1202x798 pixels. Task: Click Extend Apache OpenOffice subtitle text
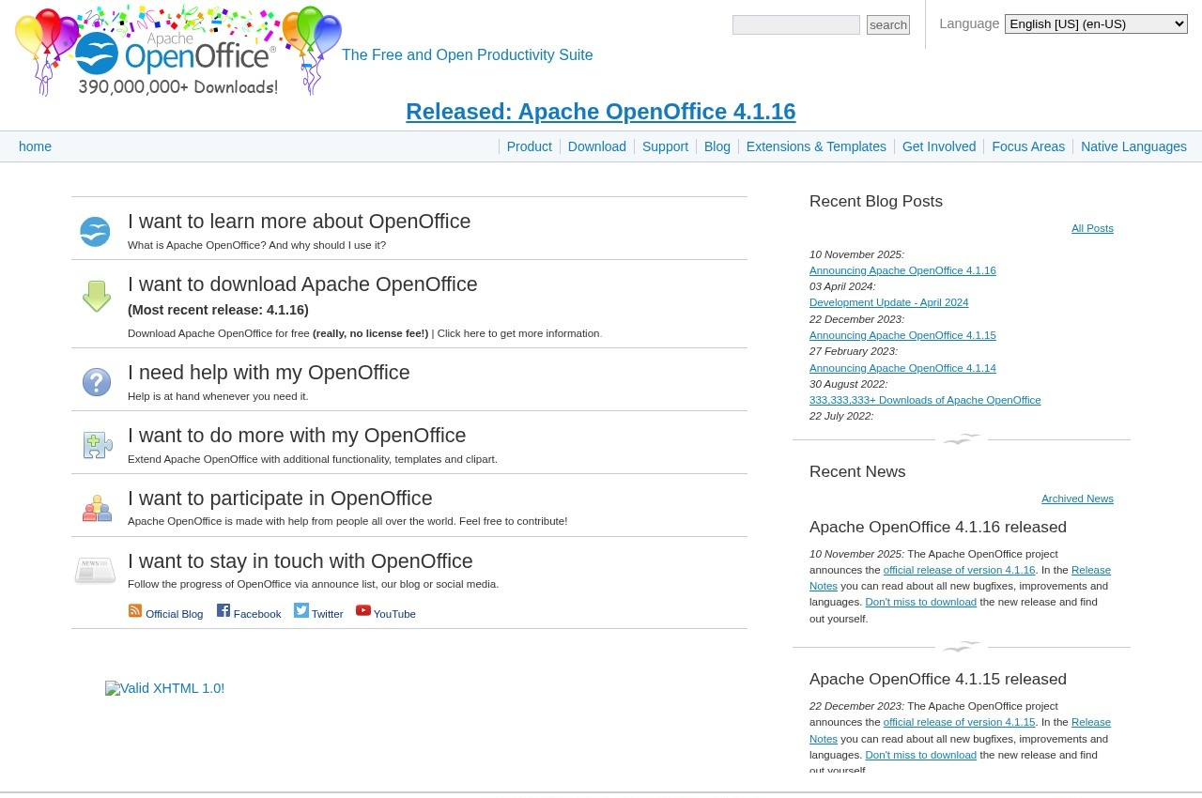point(313,459)
